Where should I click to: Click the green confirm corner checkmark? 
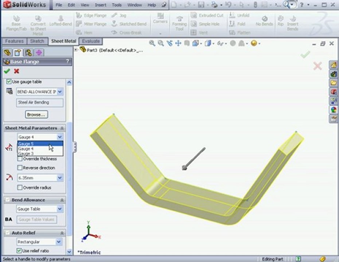pyautogui.click(x=305, y=54)
